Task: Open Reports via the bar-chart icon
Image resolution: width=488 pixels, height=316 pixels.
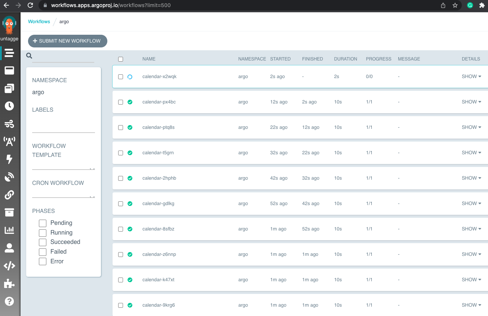Action: pyautogui.click(x=9, y=230)
